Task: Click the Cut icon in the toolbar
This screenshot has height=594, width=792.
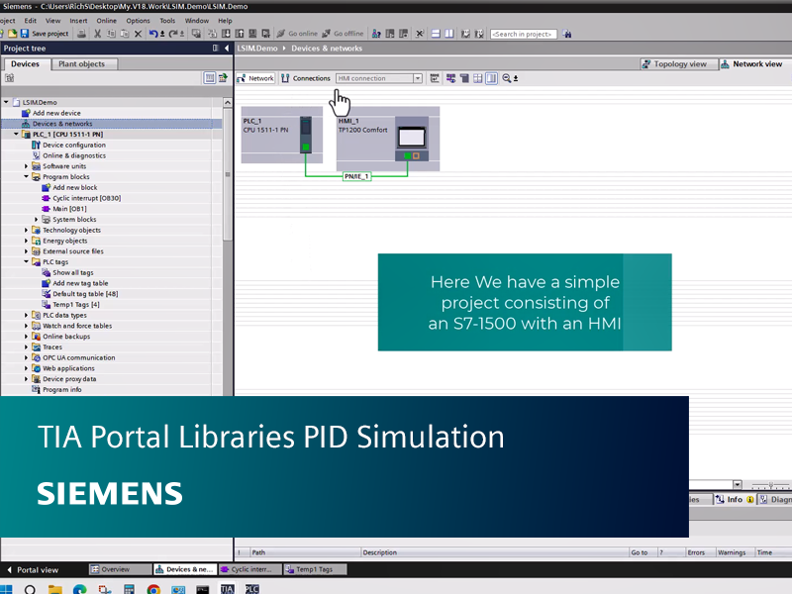Action: [98, 33]
